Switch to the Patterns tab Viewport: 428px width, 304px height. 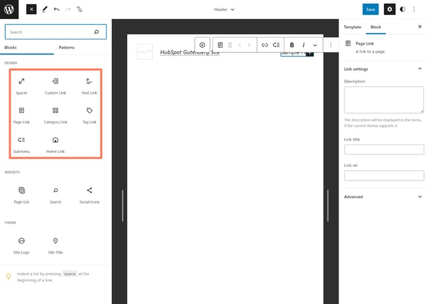coord(67,47)
